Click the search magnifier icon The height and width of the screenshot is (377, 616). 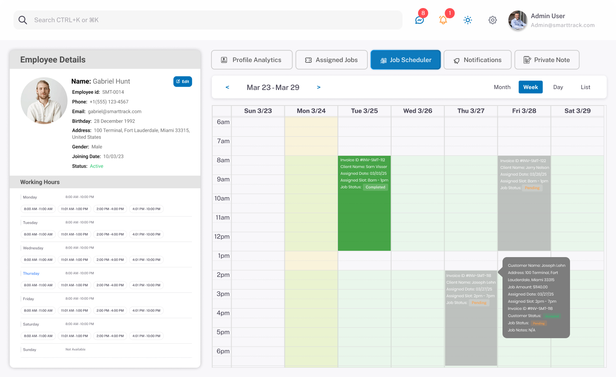pos(23,20)
